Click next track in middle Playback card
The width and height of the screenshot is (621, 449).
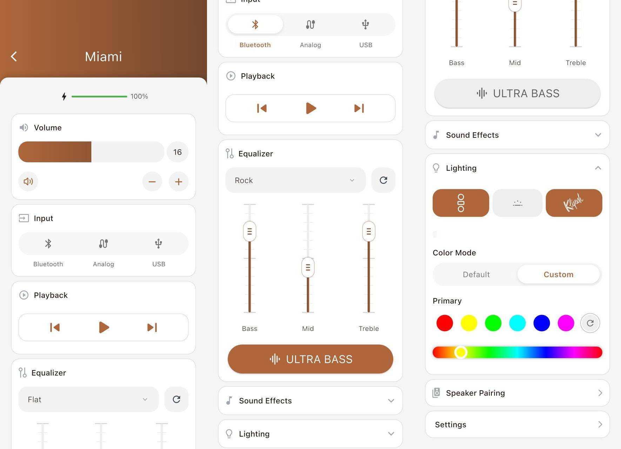(359, 108)
